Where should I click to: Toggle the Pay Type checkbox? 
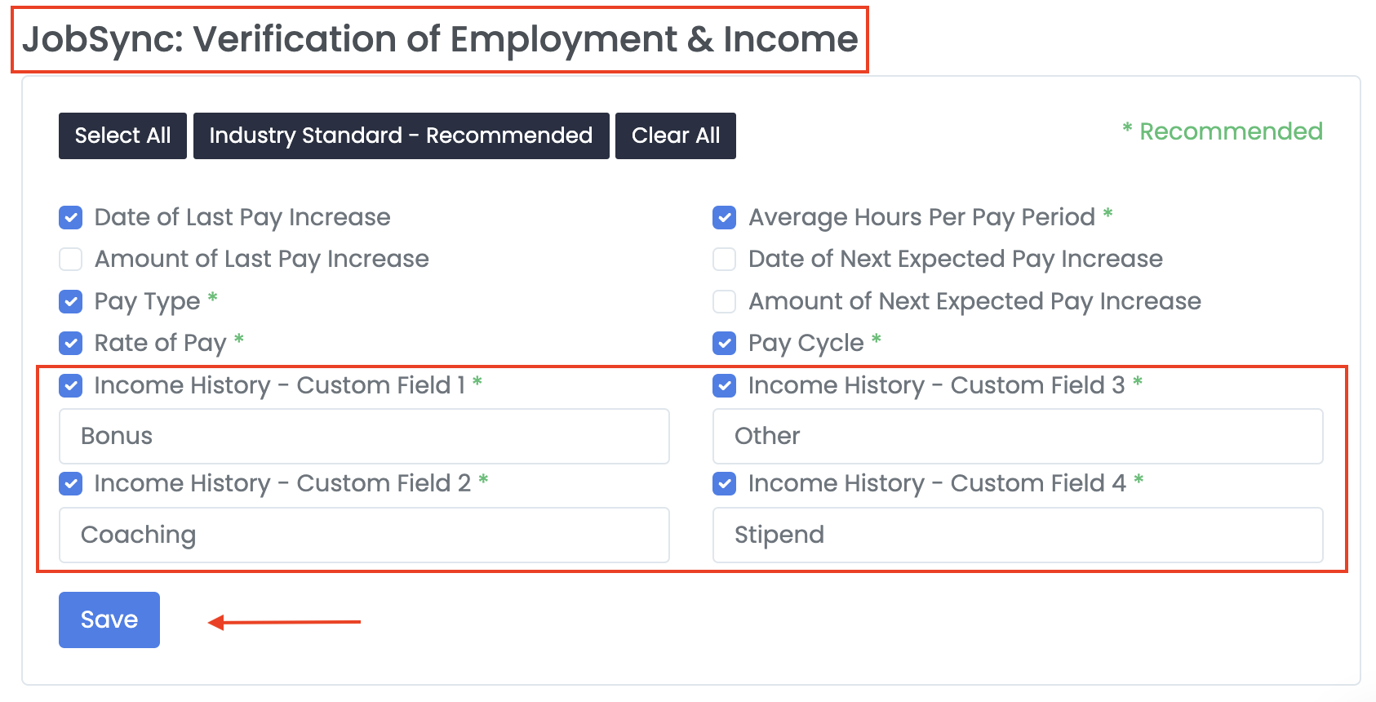[x=71, y=302]
